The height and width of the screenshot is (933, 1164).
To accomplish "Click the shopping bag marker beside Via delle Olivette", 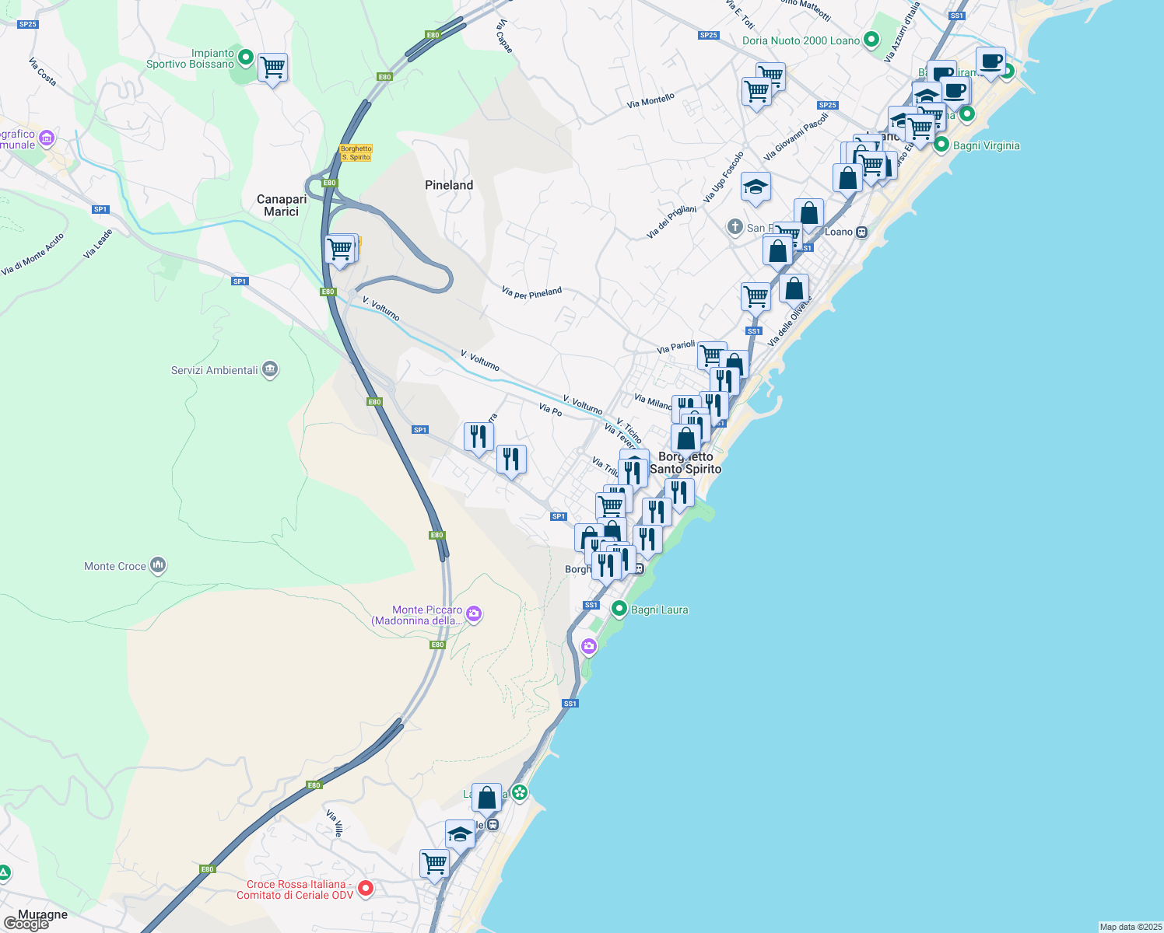I will (794, 290).
